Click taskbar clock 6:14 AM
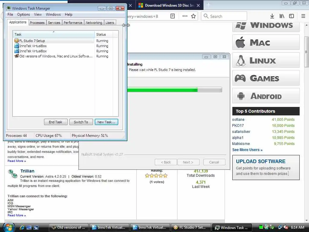The height and width of the screenshot is (232, 309). [x=297, y=227]
